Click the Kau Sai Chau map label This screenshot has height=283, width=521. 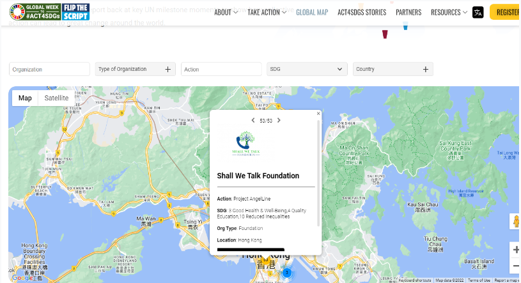[423, 207]
